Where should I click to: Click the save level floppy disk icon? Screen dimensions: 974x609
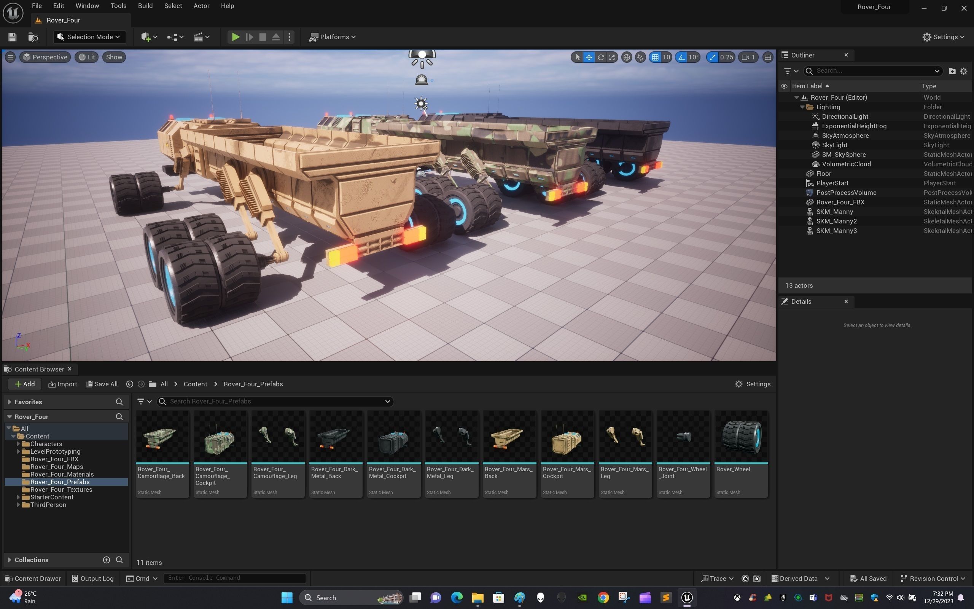[x=12, y=37]
